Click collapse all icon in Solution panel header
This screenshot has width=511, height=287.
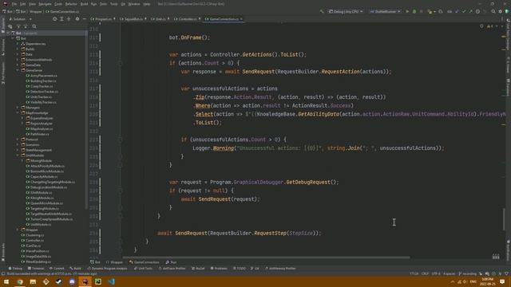coord(69,19)
